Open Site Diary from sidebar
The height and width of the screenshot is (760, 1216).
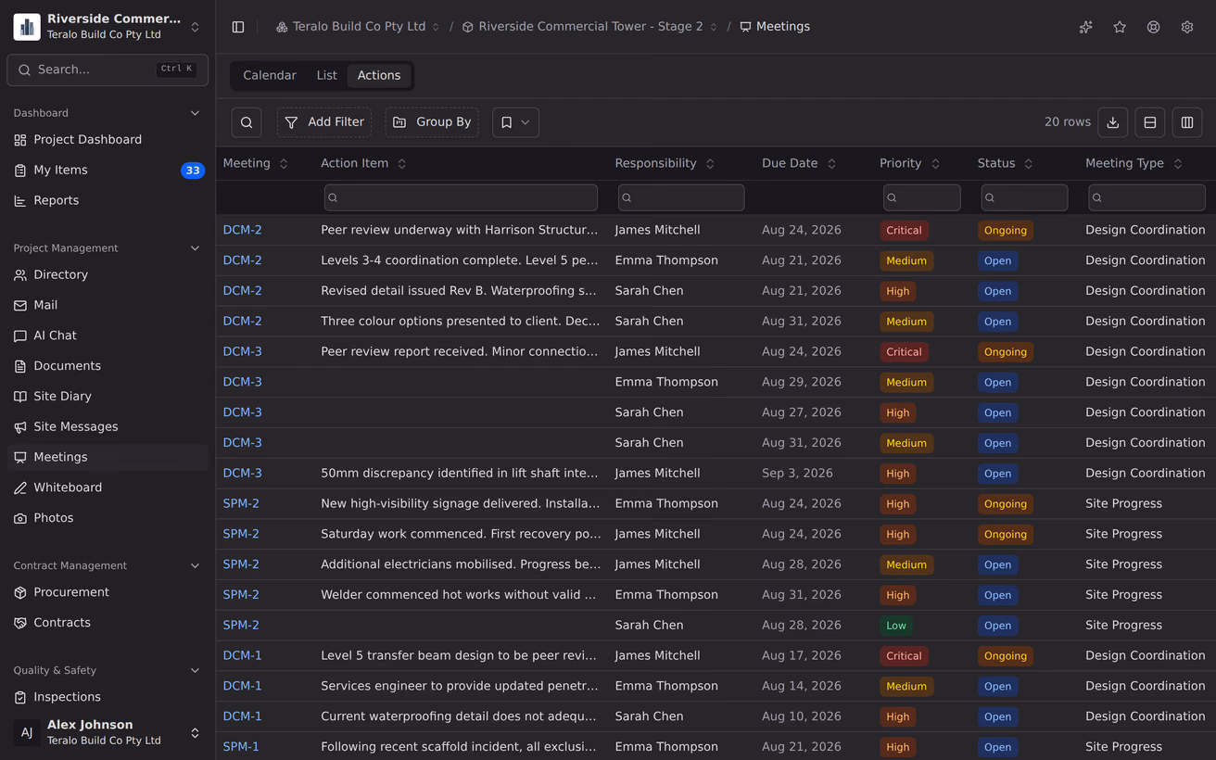click(x=108, y=397)
